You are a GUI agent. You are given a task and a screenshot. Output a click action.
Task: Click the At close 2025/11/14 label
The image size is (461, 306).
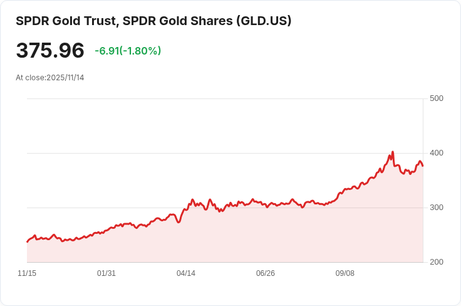[49, 78]
